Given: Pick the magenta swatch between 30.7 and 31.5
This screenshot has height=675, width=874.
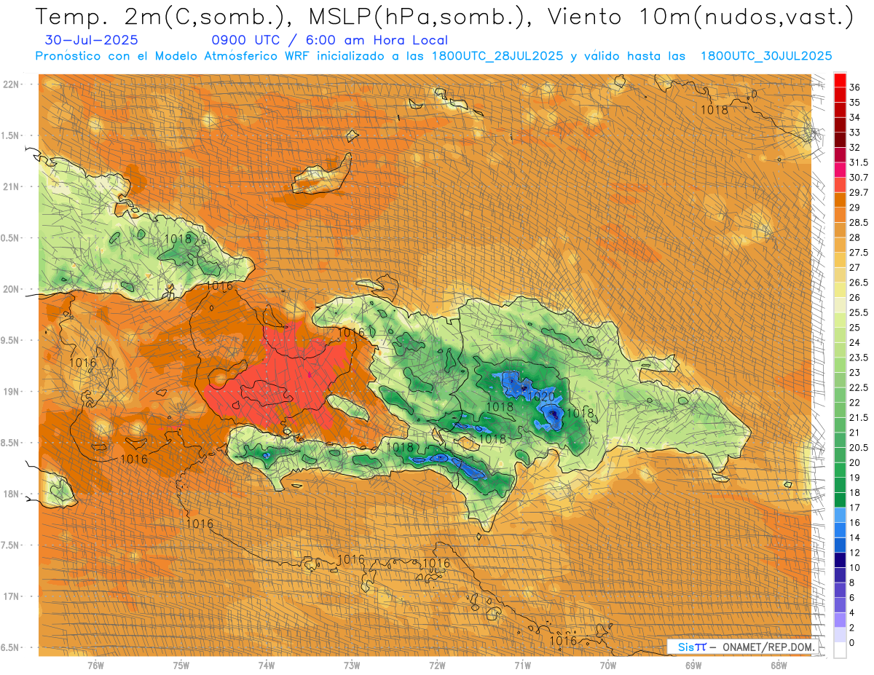Looking at the screenshot, I should pos(840,170).
